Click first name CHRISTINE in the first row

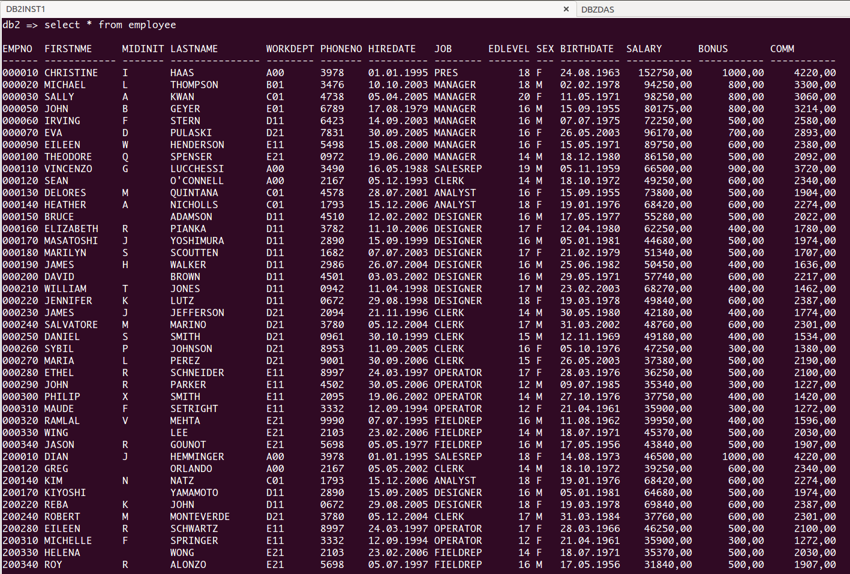pyautogui.click(x=71, y=73)
